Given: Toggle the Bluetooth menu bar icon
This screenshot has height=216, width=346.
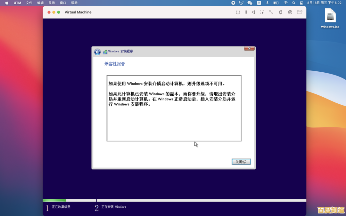Looking at the screenshot, I should [267, 3].
